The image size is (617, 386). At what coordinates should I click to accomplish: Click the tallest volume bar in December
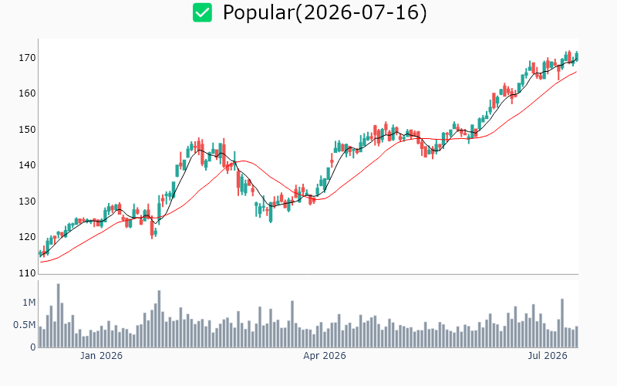point(59,316)
